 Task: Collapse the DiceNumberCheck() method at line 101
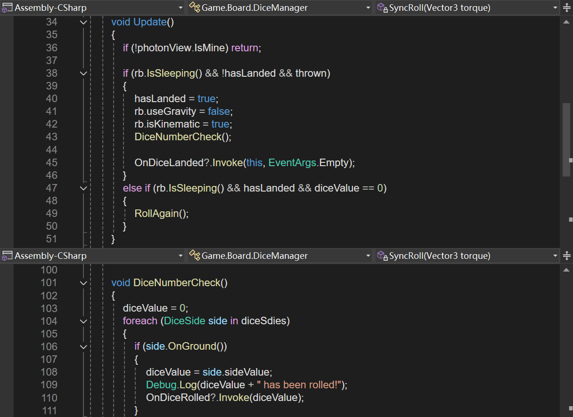pyautogui.click(x=83, y=283)
